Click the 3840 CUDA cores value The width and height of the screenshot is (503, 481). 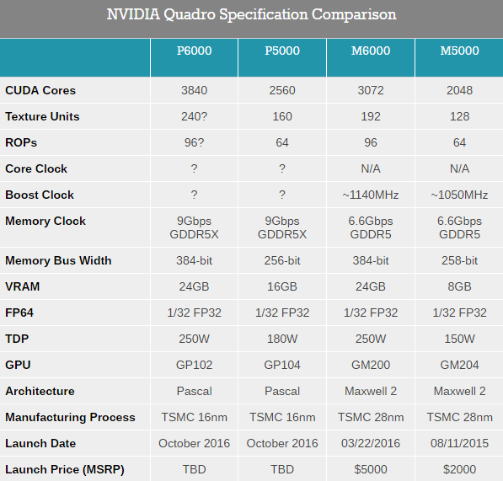click(x=194, y=90)
